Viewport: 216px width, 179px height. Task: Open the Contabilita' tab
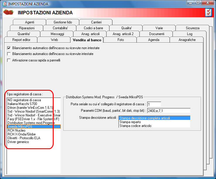click(x=60, y=28)
